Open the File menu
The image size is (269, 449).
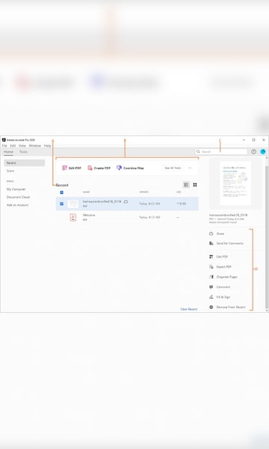[x=4, y=146]
